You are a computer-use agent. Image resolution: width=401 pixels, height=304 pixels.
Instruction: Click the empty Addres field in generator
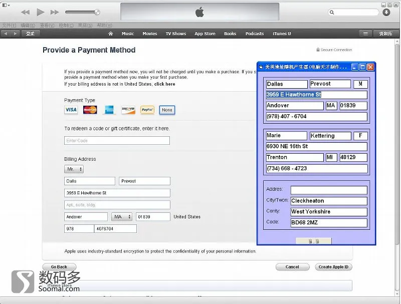329,190
